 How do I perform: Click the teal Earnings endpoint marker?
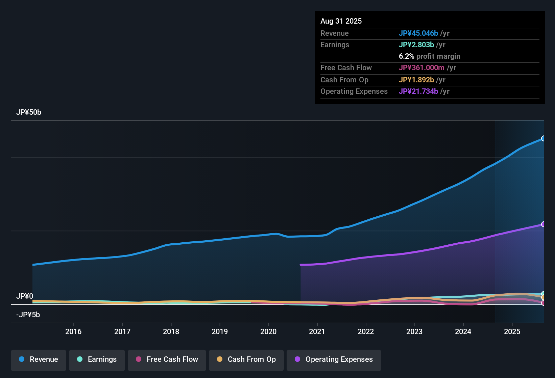(x=544, y=294)
